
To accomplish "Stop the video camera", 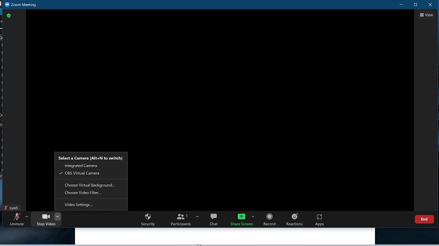I will [x=46, y=219].
